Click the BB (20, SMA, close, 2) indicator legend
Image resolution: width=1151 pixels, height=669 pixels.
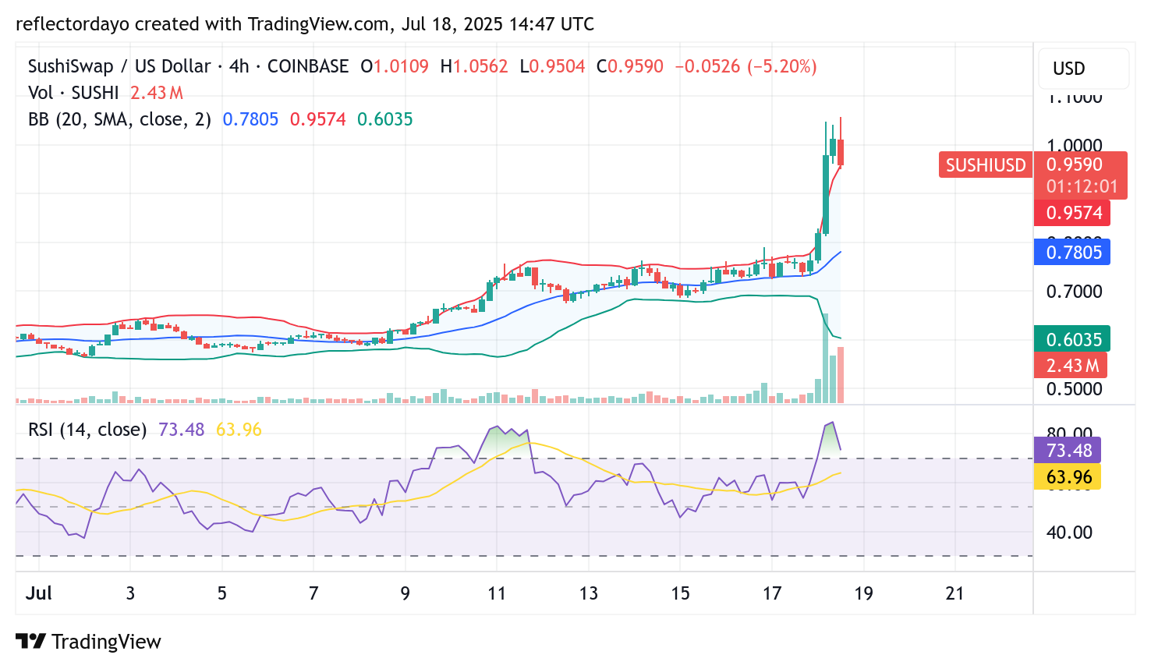pyautogui.click(x=119, y=119)
